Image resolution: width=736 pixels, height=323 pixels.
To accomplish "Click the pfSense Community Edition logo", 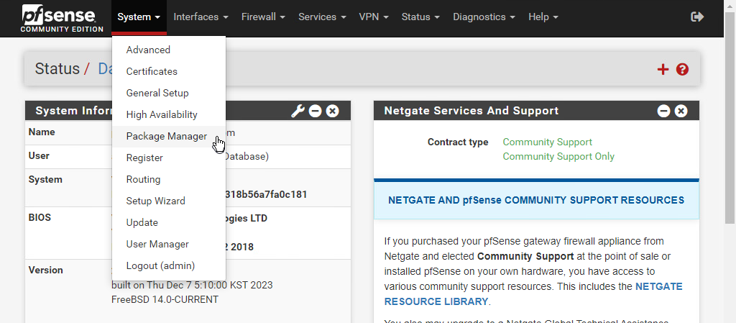I will [x=62, y=18].
